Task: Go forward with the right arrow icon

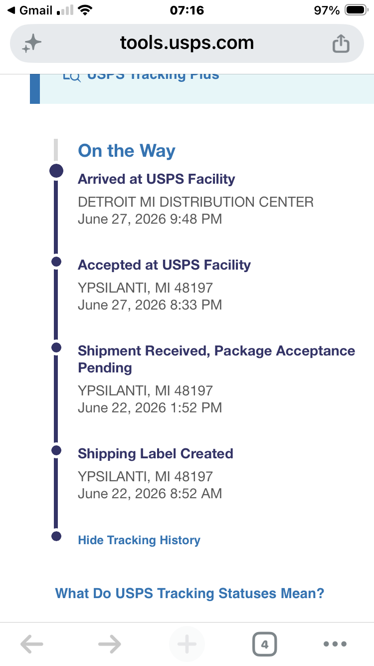Action: (110, 644)
